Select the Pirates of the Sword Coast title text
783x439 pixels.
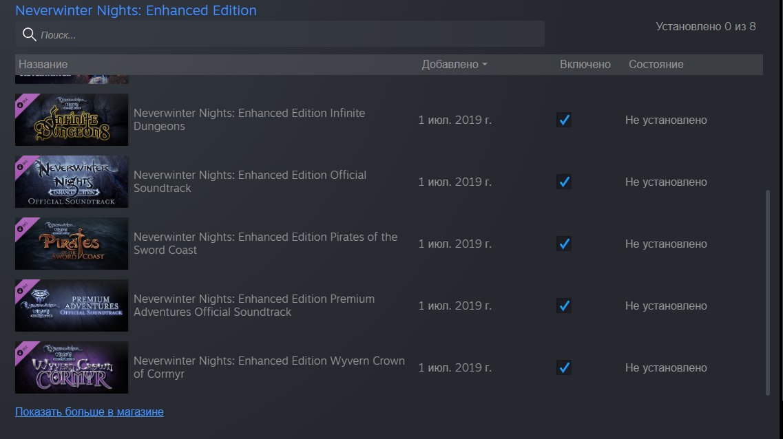pyautogui.click(x=265, y=244)
